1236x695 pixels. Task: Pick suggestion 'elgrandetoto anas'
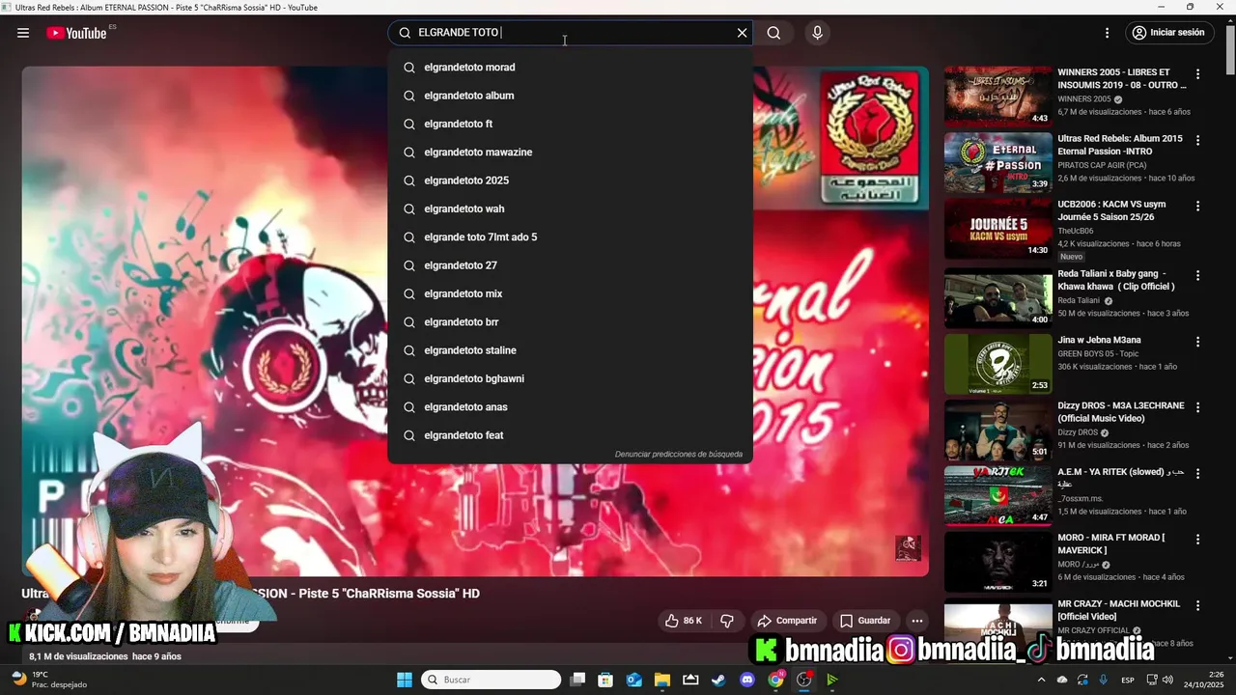click(x=570, y=407)
